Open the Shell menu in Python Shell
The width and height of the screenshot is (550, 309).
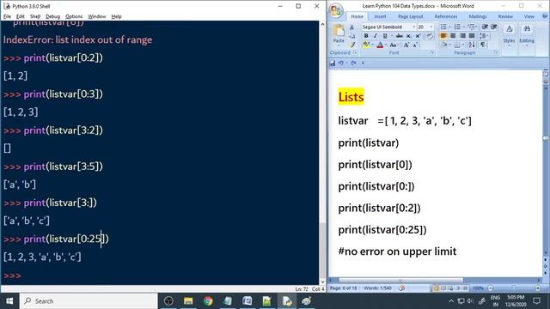tap(35, 16)
